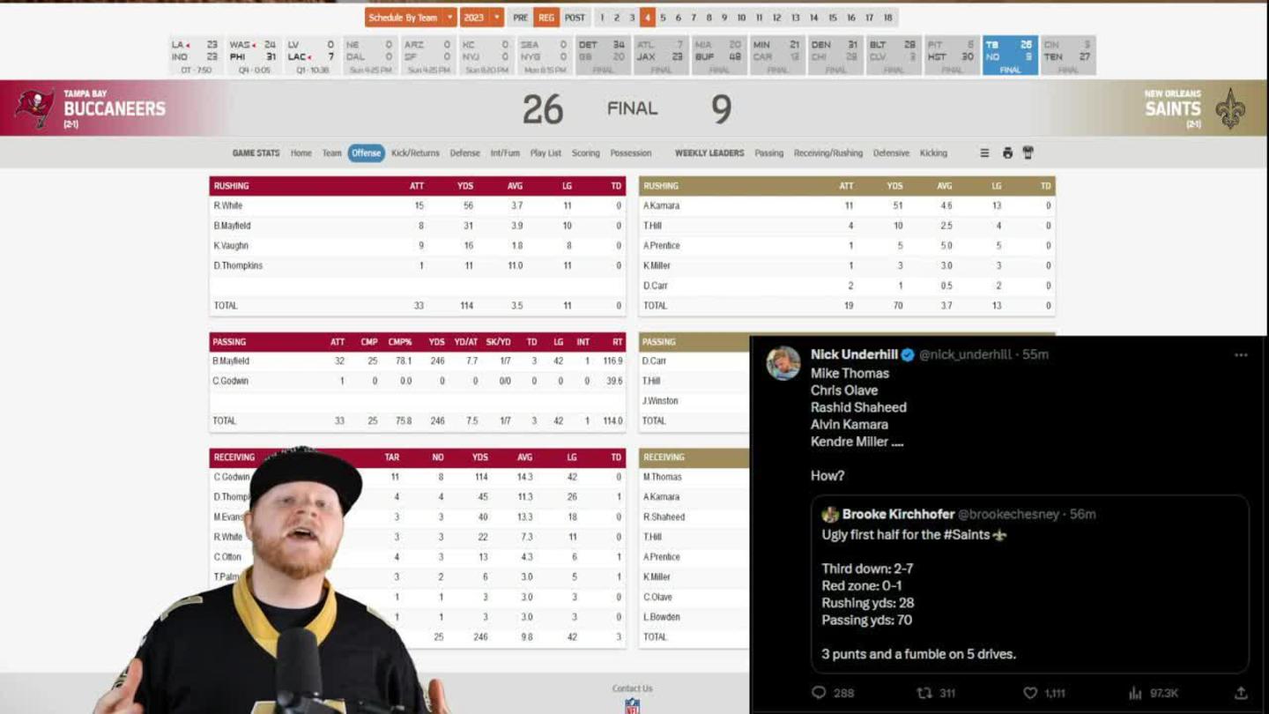
Task: Click the share icon on the tweet
Action: click(x=1241, y=693)
